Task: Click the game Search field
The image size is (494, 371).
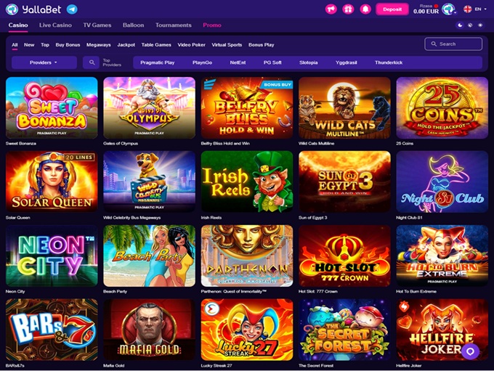Action: click(453, 44)
